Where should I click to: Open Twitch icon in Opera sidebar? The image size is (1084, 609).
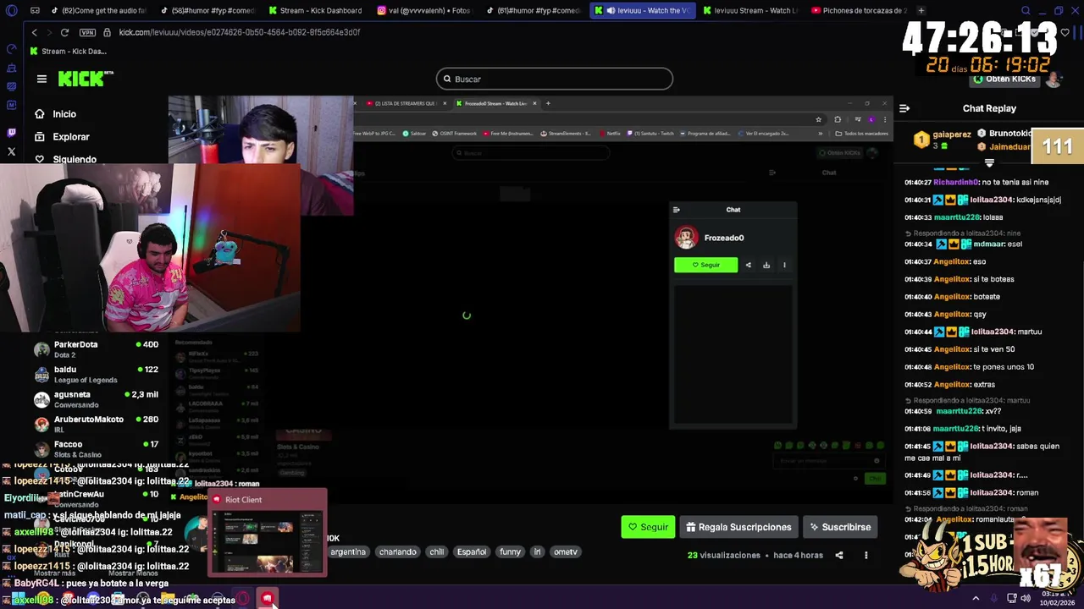pyautogui.click(x=11, y=133)
